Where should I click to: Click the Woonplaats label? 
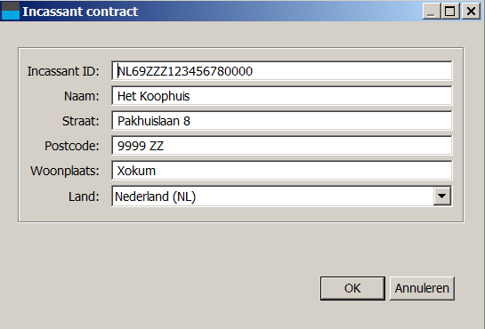click(65, 171)
